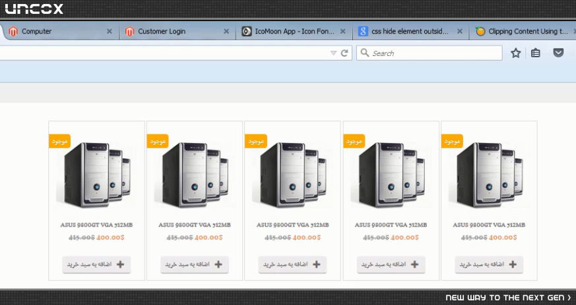Click the struck-through 415.00$ on the middle card
This screenshot has width=576, height=305.
coord(278,238)
